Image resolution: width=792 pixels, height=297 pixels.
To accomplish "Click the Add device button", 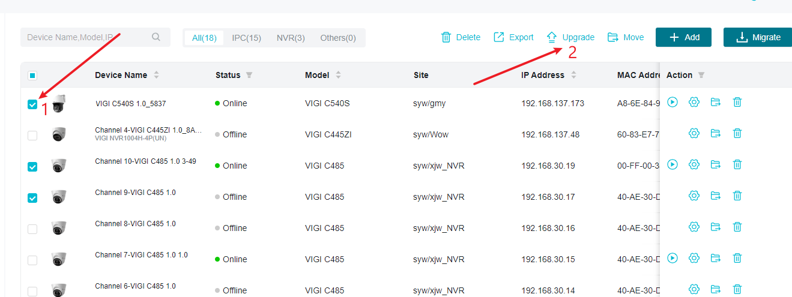I will pyautogui.click(x=683, y=37).
